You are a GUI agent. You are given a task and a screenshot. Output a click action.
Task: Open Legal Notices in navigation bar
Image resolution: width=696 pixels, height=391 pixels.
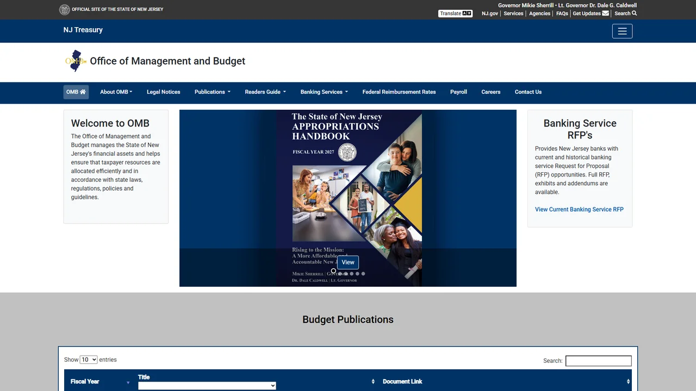click(x=164, y=92)
